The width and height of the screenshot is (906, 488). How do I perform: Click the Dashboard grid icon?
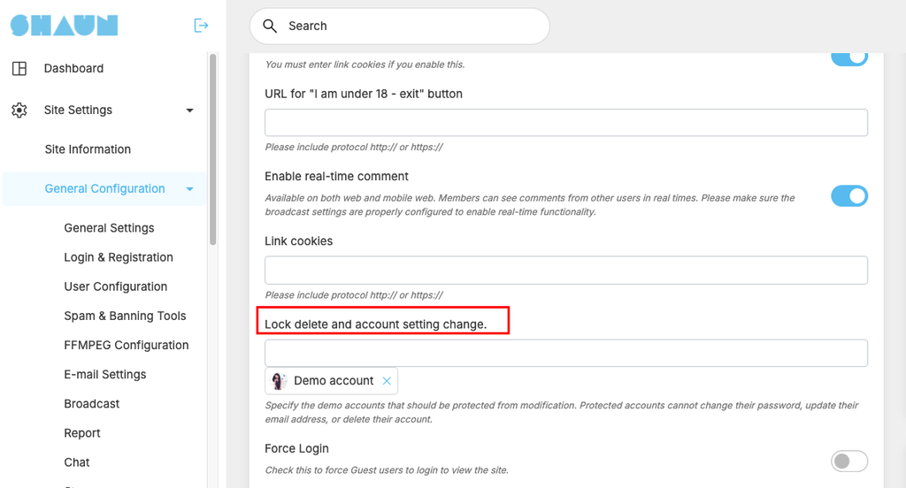pos(19,68)
